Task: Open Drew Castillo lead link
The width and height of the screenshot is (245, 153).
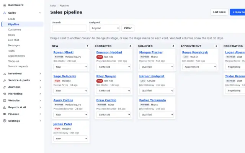Action: point(106,100)
